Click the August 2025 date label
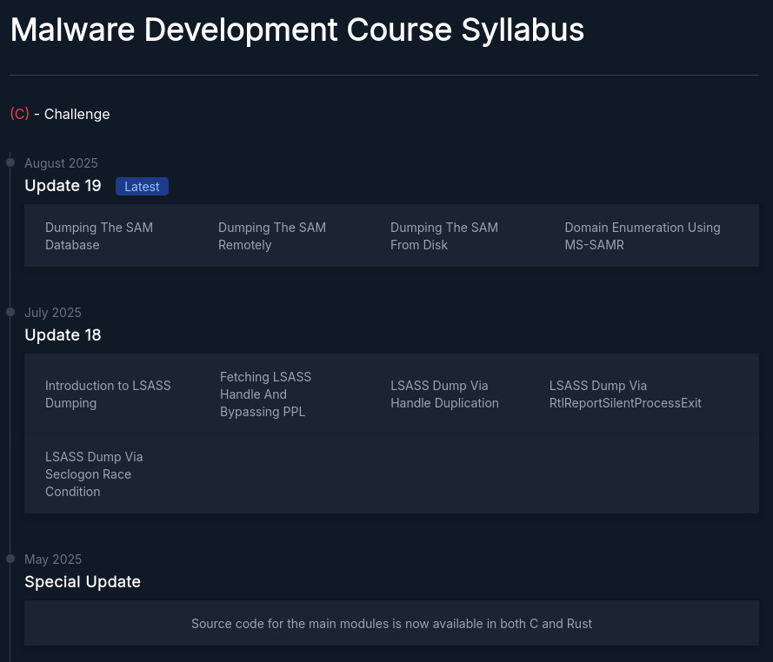The height and width of the screenshot is (662, 773). [61, 163]
